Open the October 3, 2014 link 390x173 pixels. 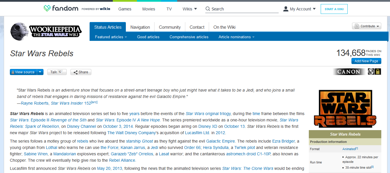click(x=118, y=126)
